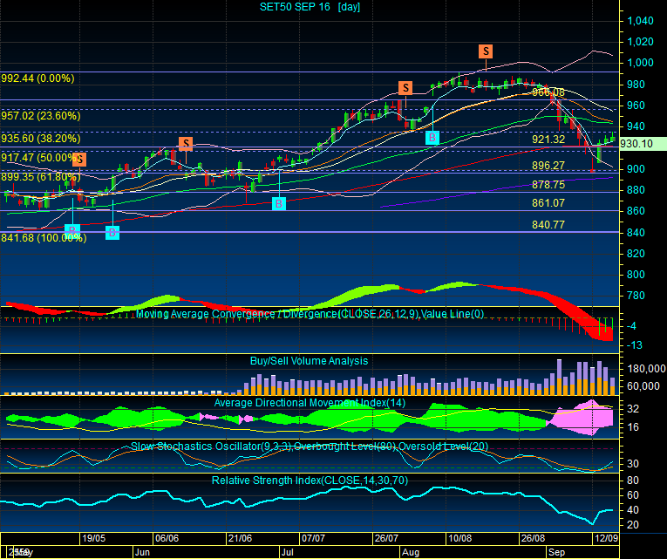
Task: Select the B buy marker in early July
Action: 279,203
